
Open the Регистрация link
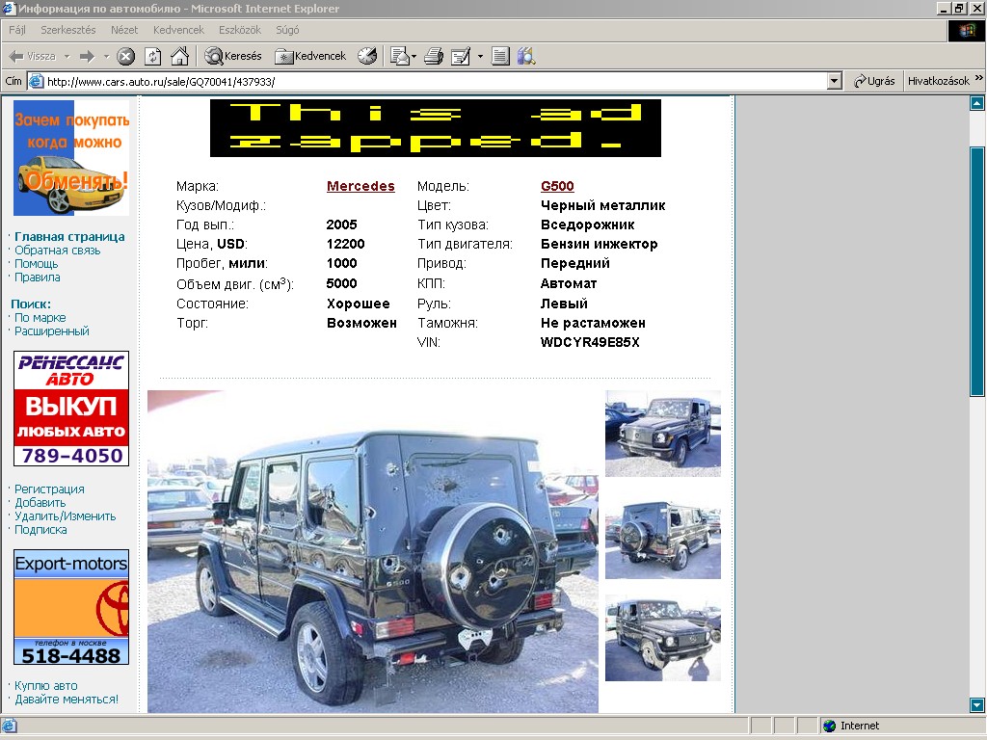click(49, 489)
